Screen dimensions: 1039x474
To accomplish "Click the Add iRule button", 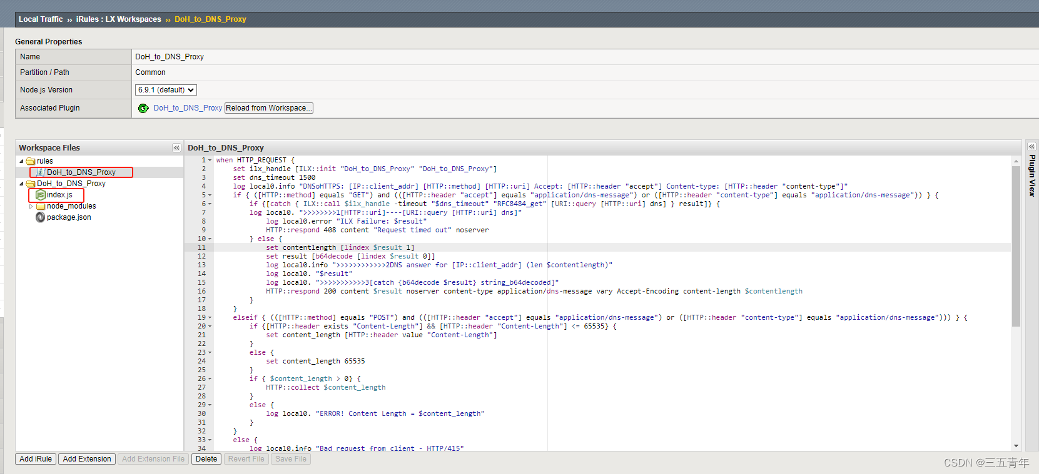I will click(x=36, y=459).
